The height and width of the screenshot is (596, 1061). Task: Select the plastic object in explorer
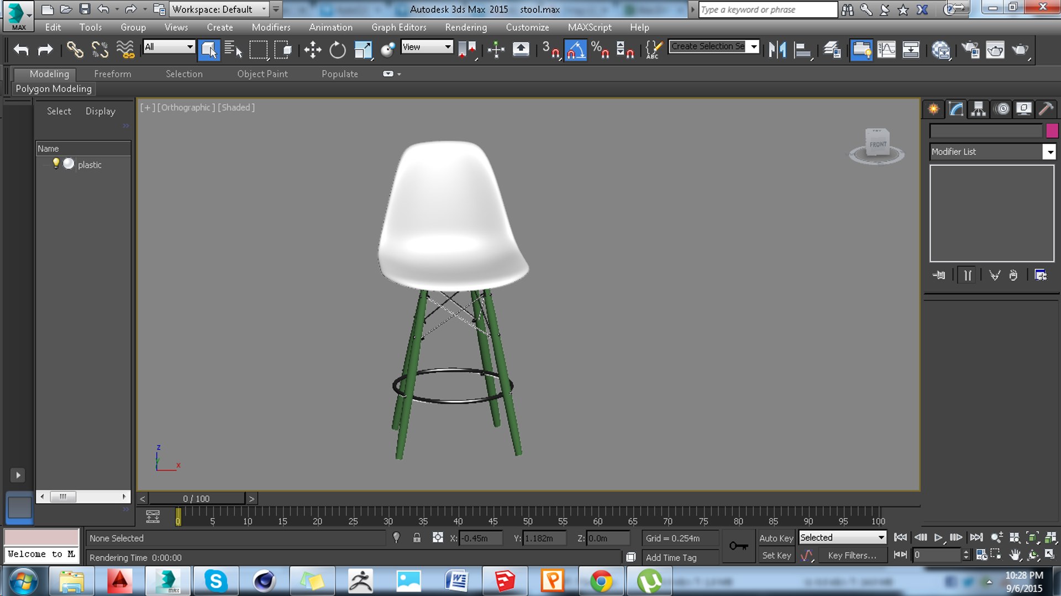pos(90,165)
